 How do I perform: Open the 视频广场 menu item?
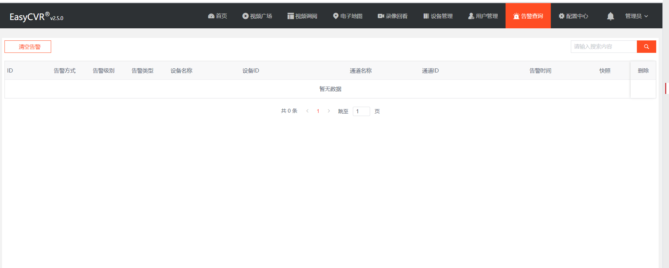(257, 16)
